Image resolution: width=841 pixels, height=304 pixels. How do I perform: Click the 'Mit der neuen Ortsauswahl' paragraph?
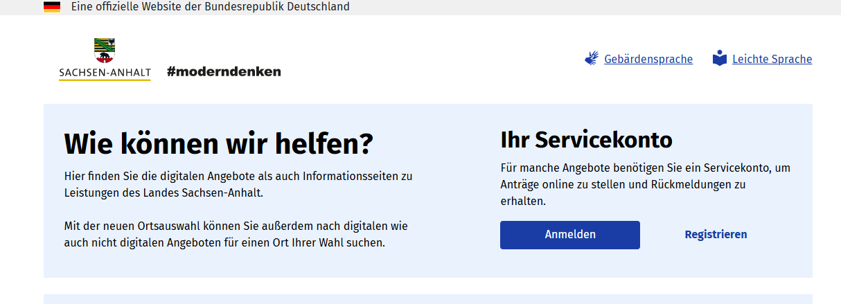tap(236, 235)
